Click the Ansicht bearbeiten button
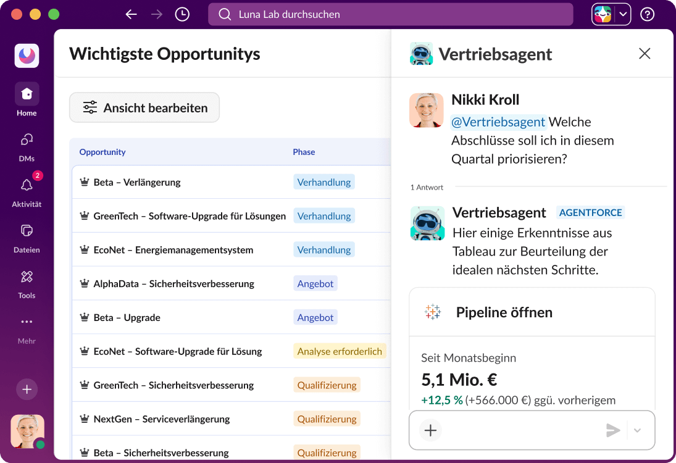This screenshot has height=463, width=676. (x=144, y=107)
